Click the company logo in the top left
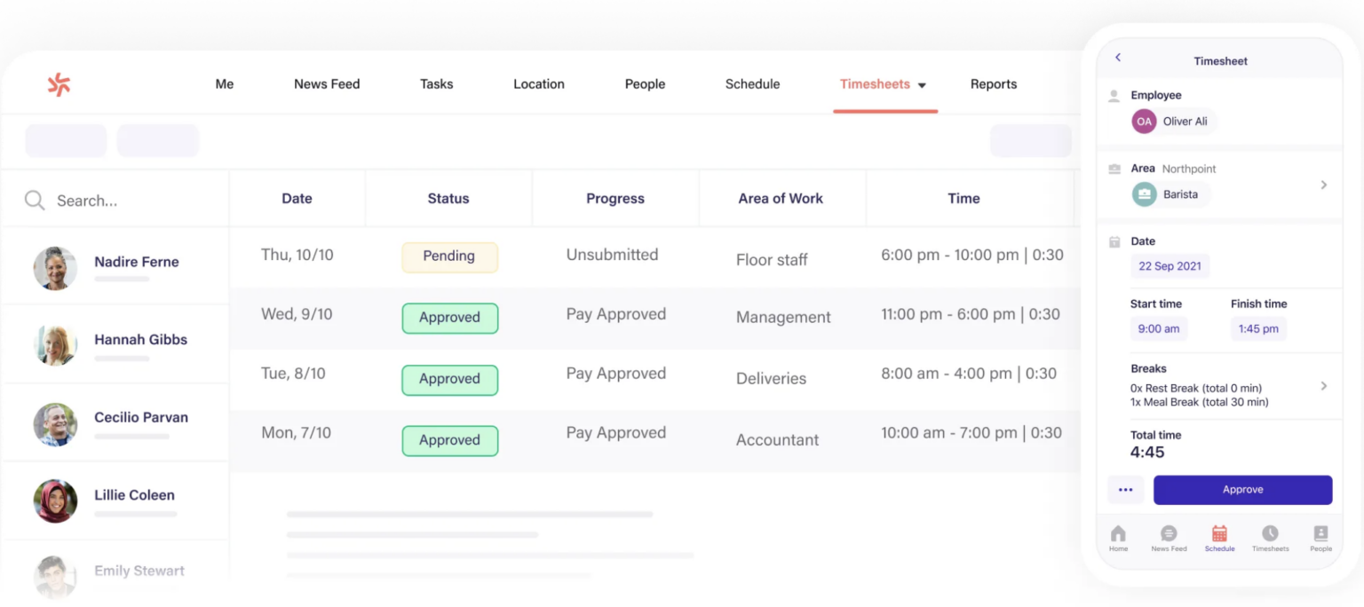This screenshot has width=1364, height=607. (x=57, y=83)
